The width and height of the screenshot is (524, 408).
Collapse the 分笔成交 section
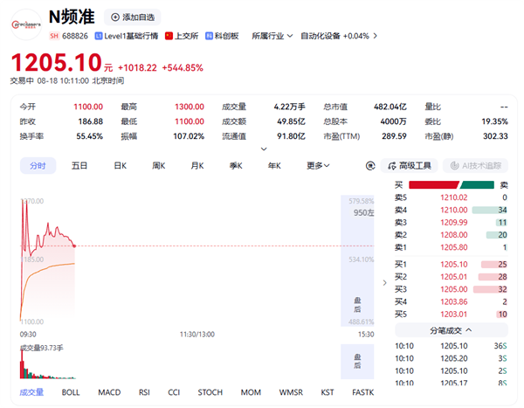pyautogui.click(x=452, y=330)
